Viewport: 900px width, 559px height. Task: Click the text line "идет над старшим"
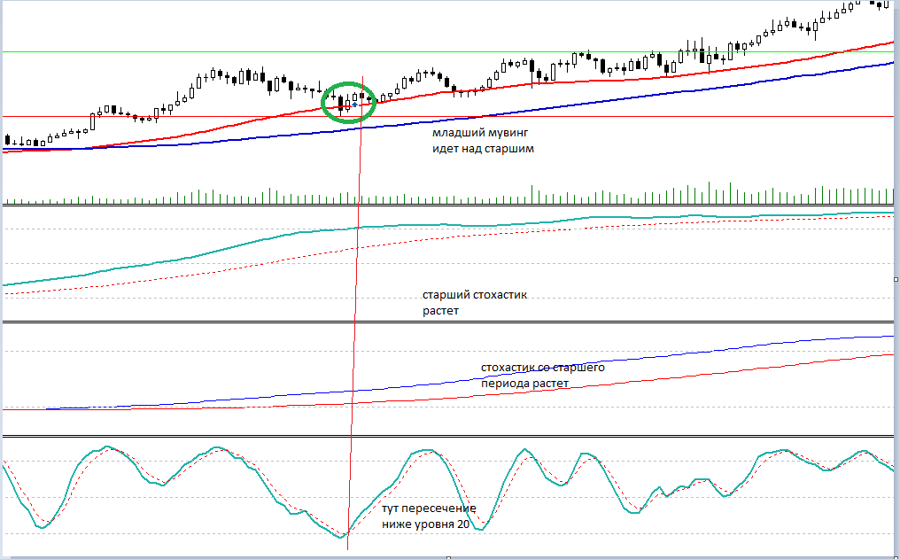pos(483,149)
